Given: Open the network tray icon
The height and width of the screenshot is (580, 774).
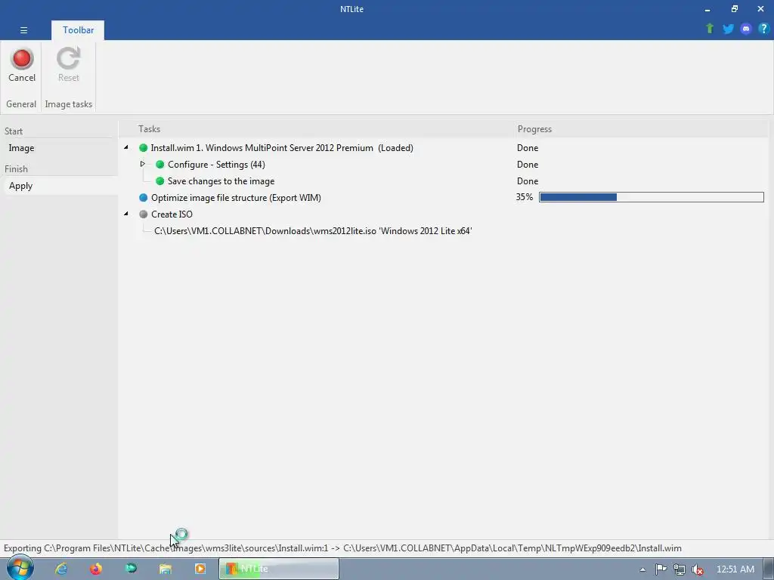Looking at the screenshot, I should pos(680,569).
